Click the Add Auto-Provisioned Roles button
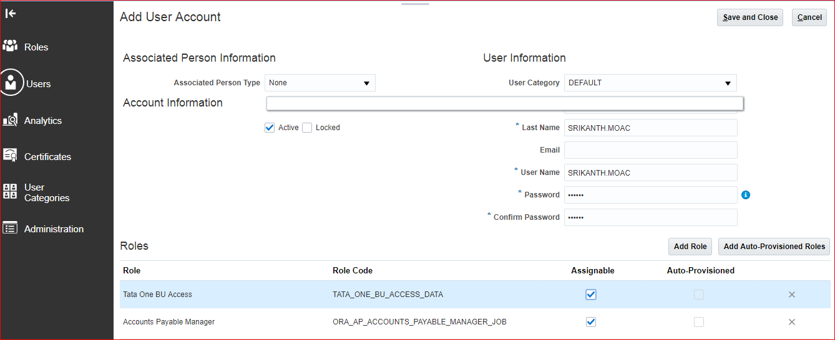This screenshot has height=340, width=835. click(774, 247)
